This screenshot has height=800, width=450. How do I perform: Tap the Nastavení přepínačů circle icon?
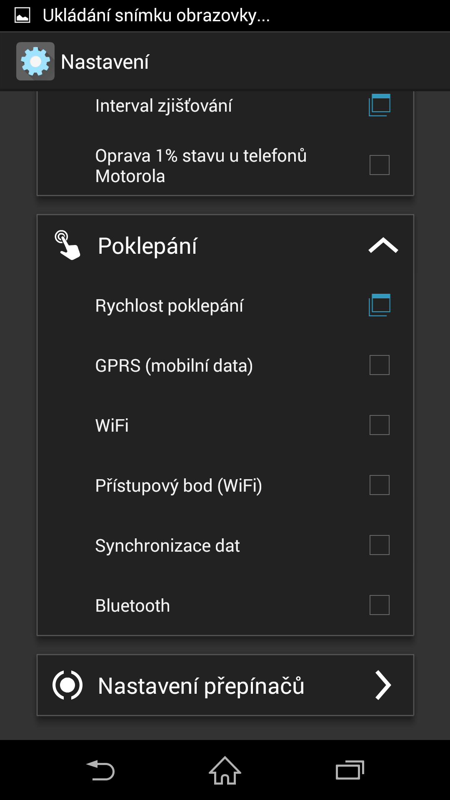[67, 685]
